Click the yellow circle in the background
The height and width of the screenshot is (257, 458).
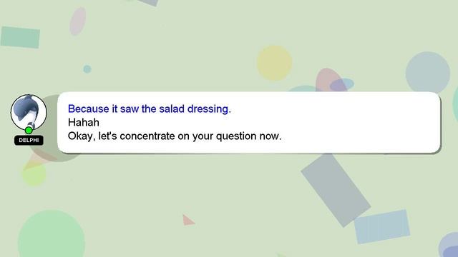click(274, 63)
